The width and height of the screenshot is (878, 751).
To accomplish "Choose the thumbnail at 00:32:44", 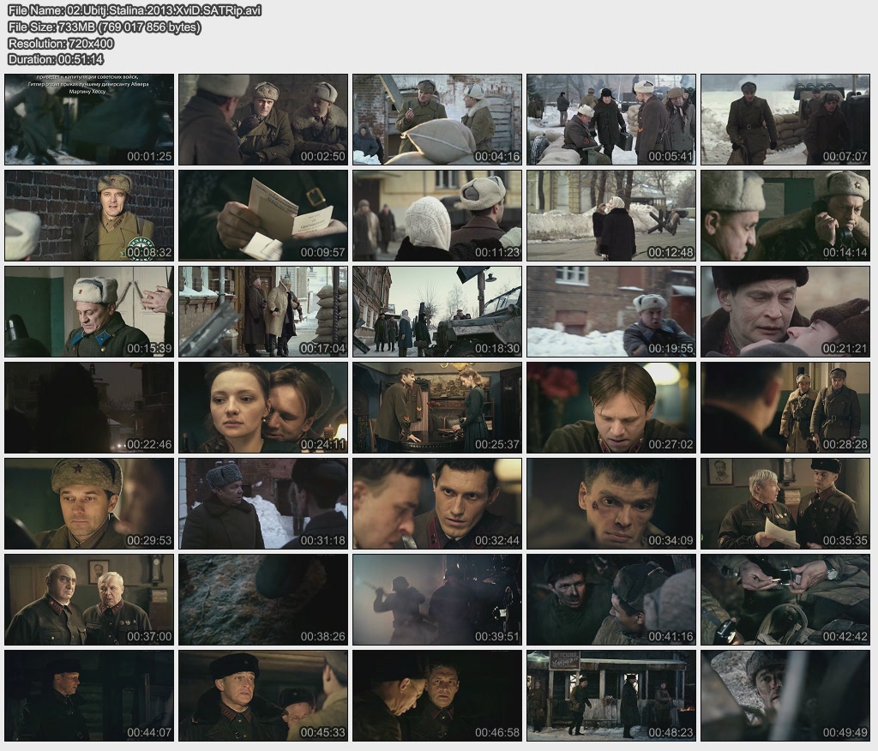I will click(437, 503).
